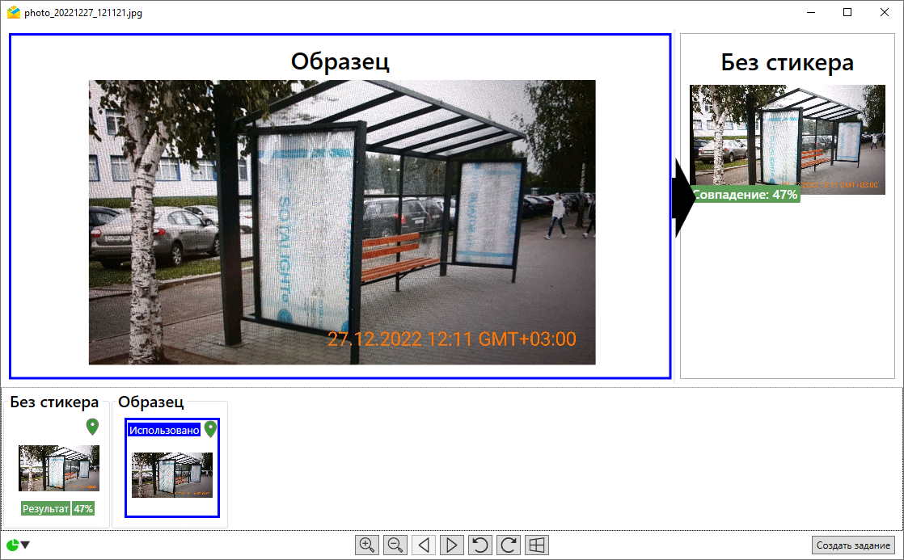The image size is (904, 560).
Task: Click the zoom in magnifier button
Action: (x=367, y=545)
